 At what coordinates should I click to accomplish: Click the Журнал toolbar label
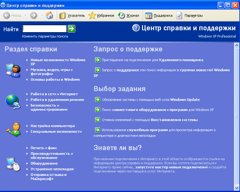pyautogui.click(x=133, y=15)
